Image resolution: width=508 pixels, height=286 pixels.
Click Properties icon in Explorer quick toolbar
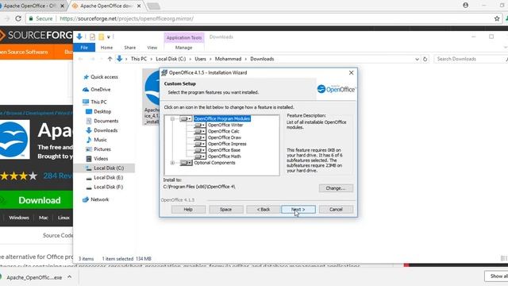(92, 37)
